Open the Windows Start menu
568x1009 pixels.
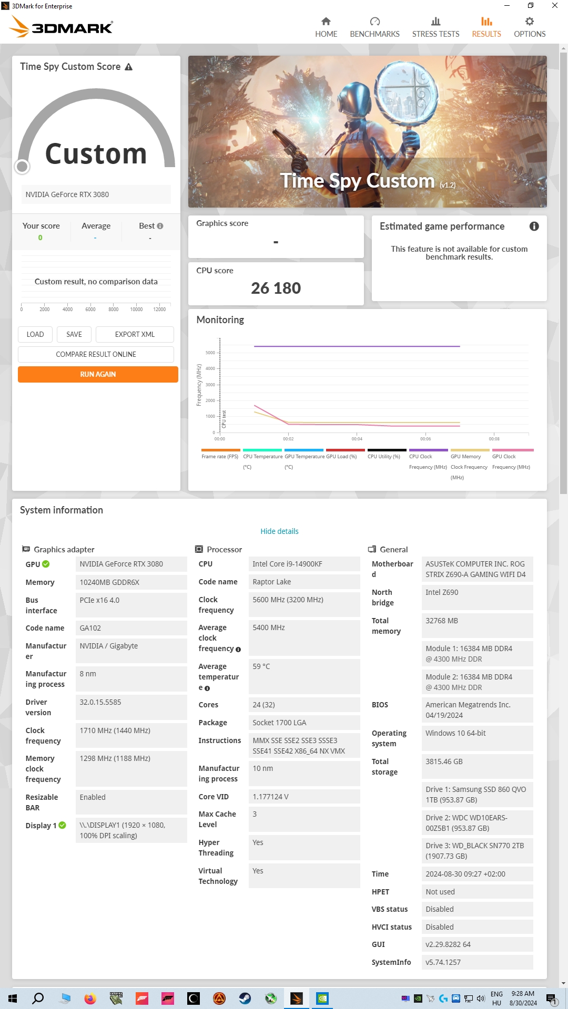(13, 998)
